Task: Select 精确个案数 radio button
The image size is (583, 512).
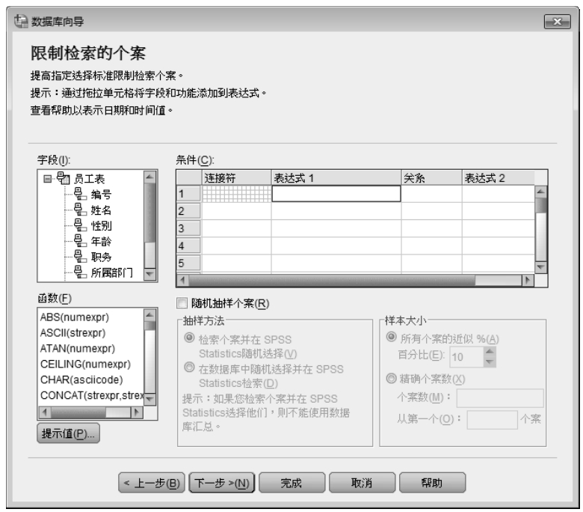Action: (x=391, y=378)
